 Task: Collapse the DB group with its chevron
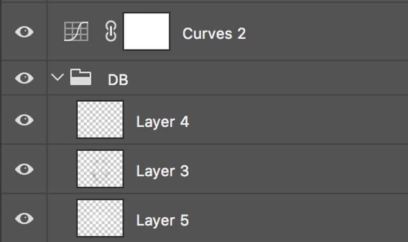coord(57,77)
